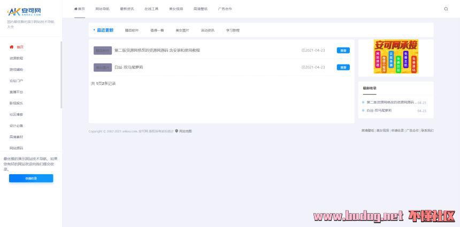460x227 pixels.
Task: Click the sidebar vertical scrollbar
Action: pos(62,75)
